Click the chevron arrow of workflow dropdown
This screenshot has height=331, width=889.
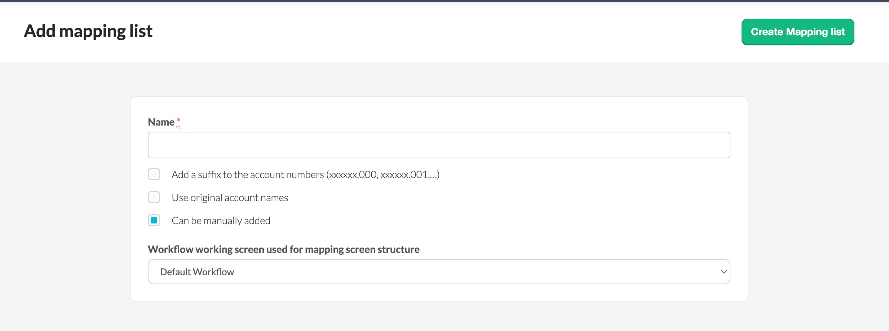click(x=724, y=272)
